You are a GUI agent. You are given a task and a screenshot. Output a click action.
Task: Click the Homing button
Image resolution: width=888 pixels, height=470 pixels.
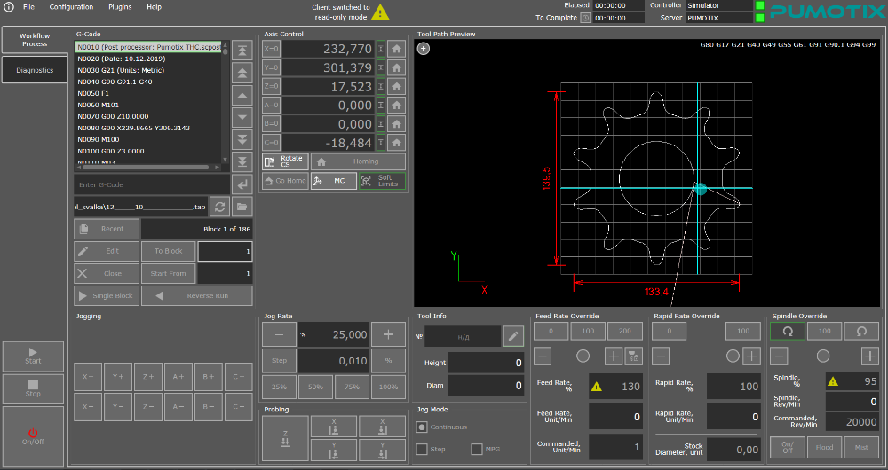[358, 161]
